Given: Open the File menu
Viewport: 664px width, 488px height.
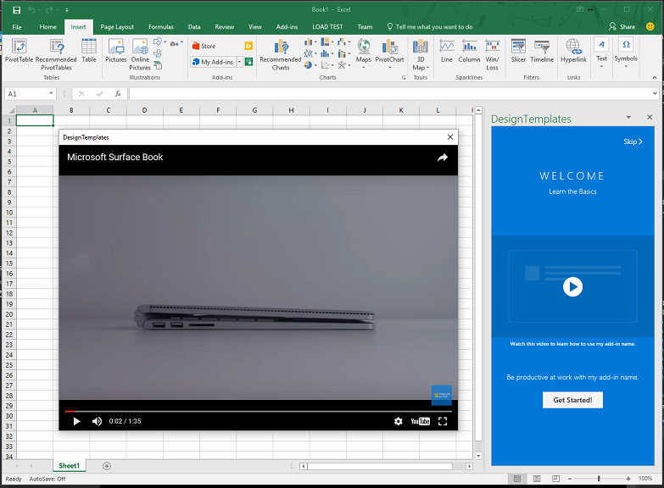Looking at the screenshot, I should tap(17, 26).
